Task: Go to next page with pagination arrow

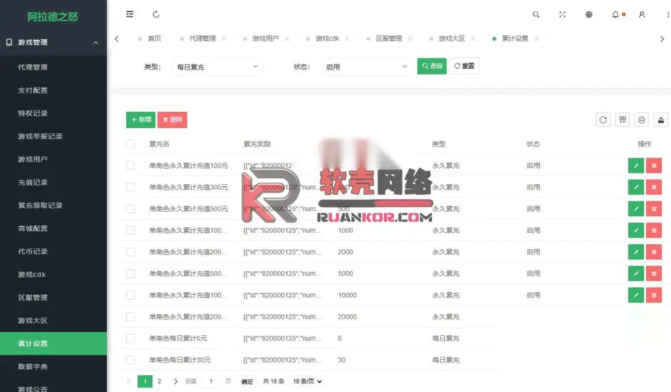Action: pos(175,381)
